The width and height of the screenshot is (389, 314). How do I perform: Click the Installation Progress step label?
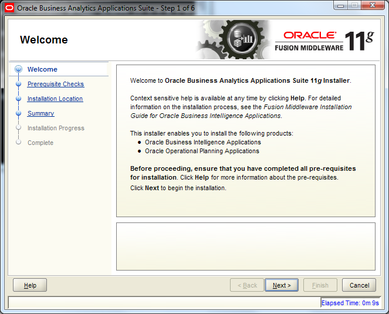56,128
